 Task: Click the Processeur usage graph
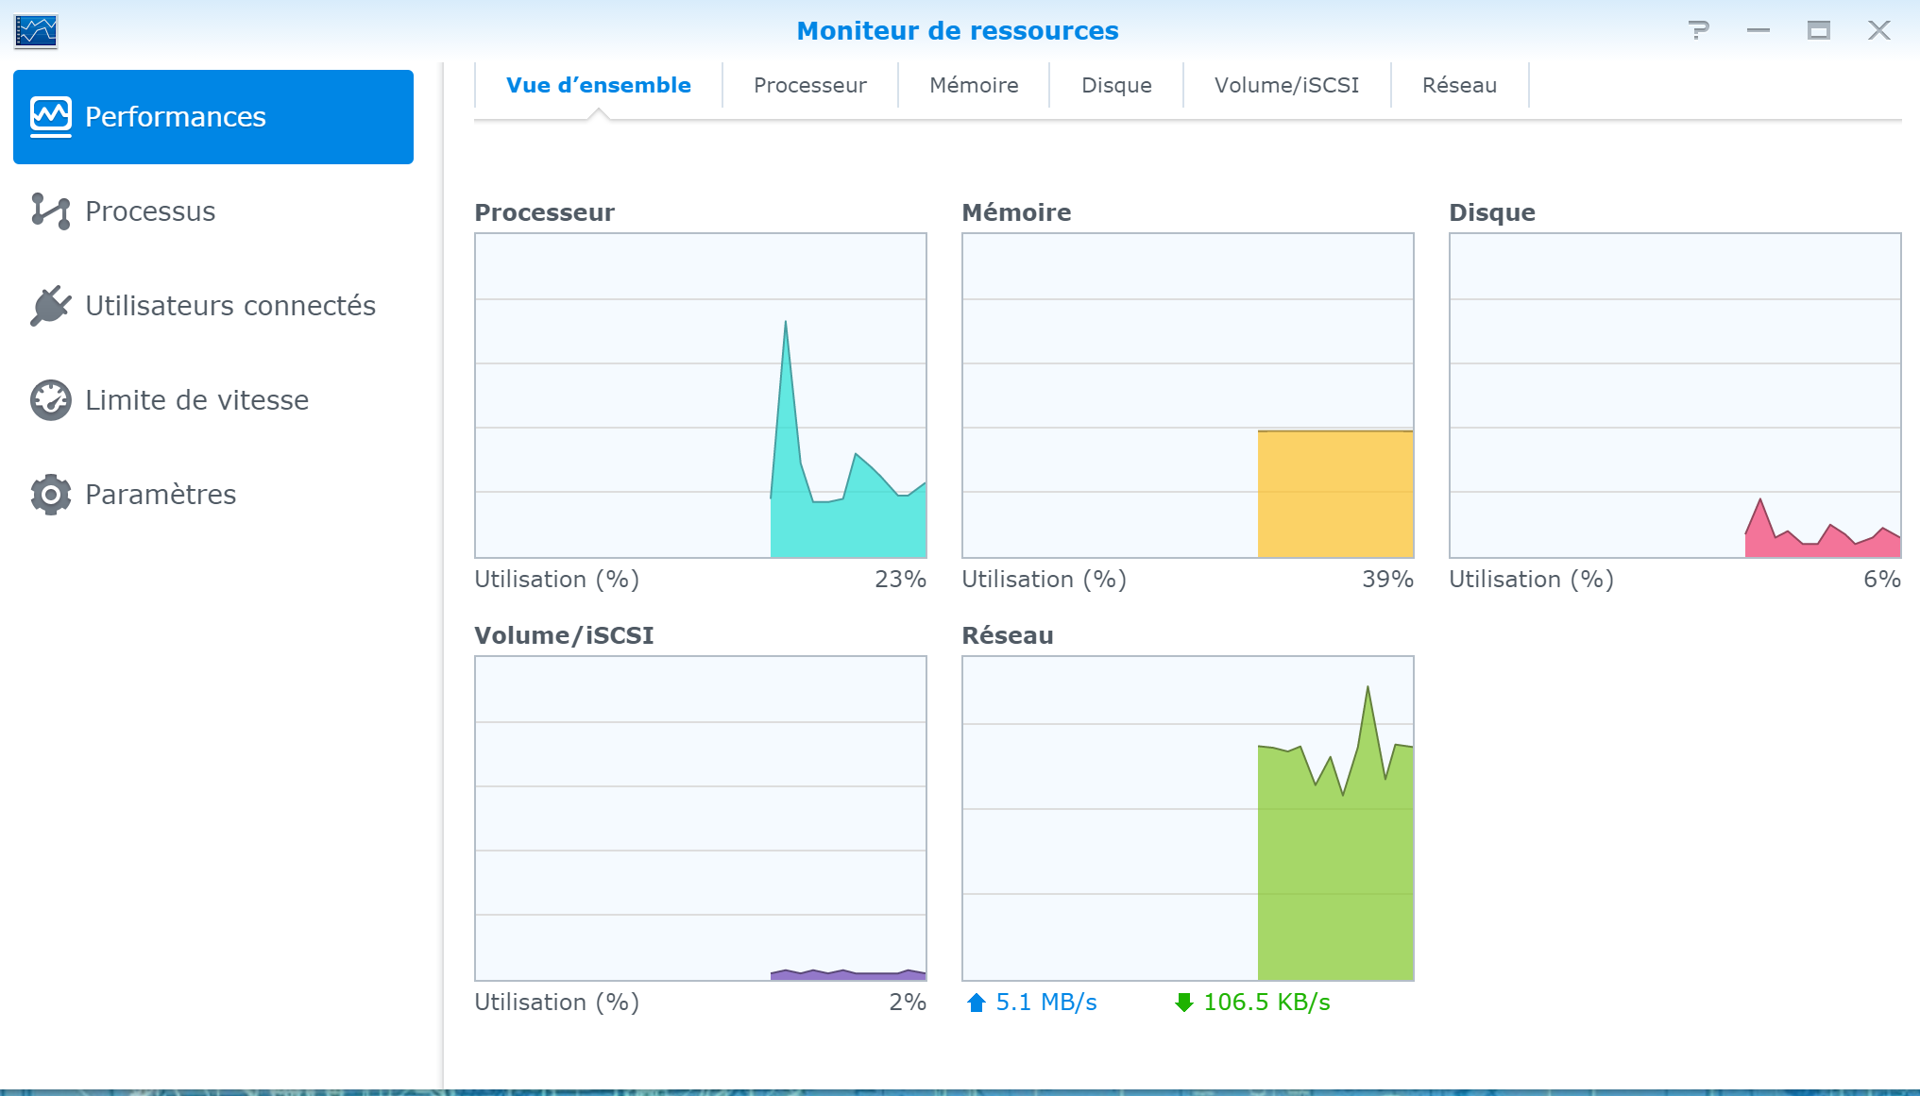pyautogui.click(x=701, y=396)
